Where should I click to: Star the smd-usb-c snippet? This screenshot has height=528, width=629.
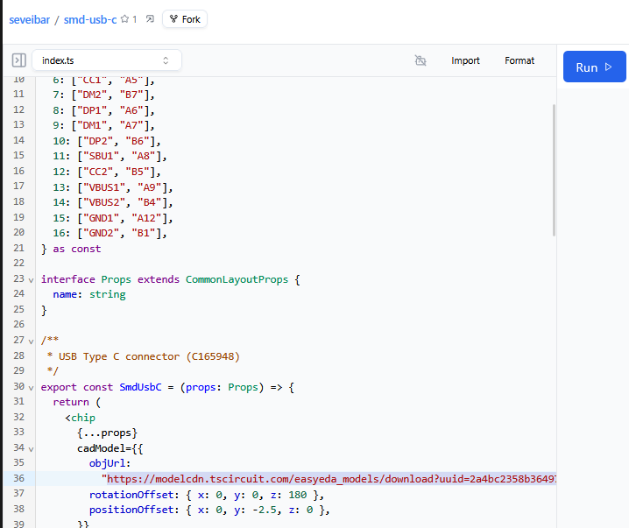point(125,18)
